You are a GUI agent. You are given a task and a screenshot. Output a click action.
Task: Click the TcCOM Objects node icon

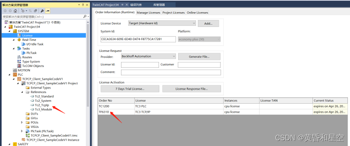pos(19,66)
